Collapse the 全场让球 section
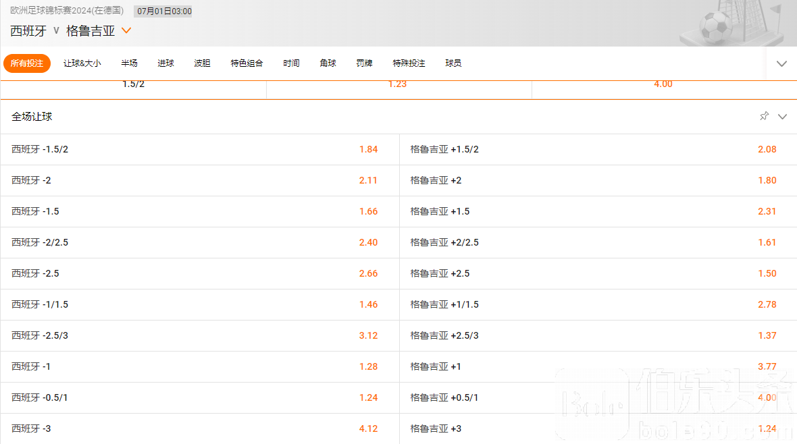Viewport: 797px width, 444px height. tap(782, 117)
